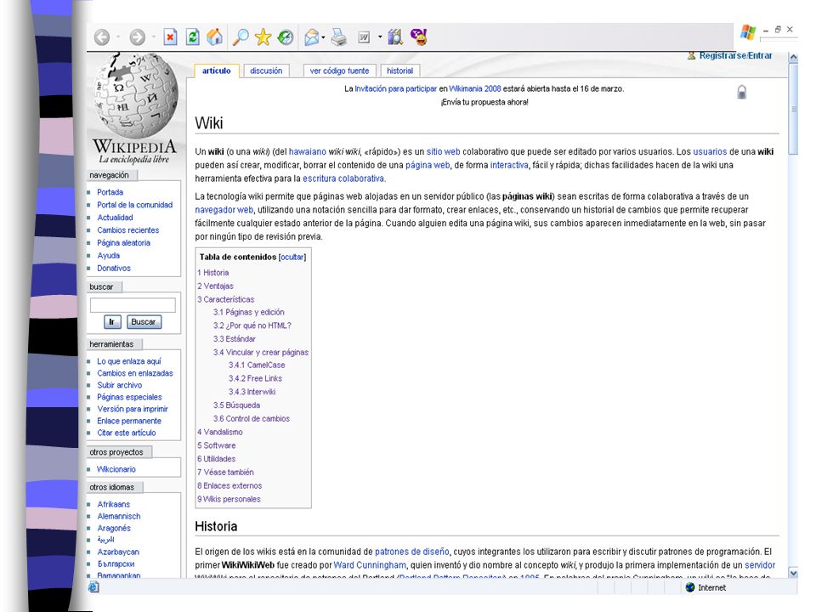Click the Ir search button
This screenshot has width=816, height=612.
(x=112, y=322)
